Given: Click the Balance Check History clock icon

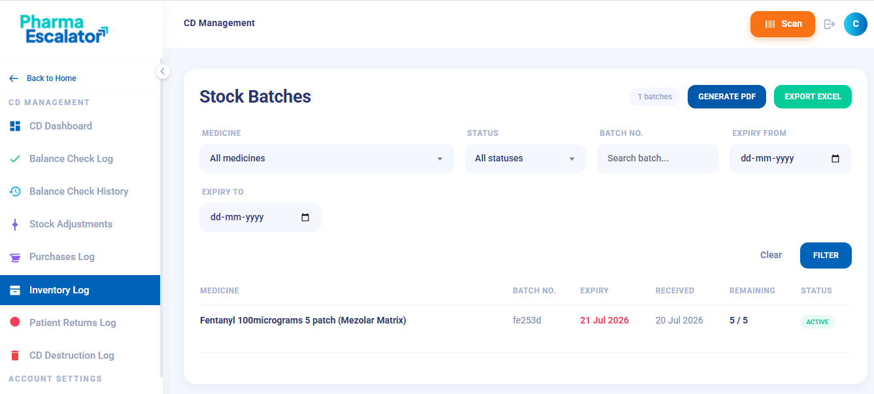Looking at the screenshot, I should [15, 191].
